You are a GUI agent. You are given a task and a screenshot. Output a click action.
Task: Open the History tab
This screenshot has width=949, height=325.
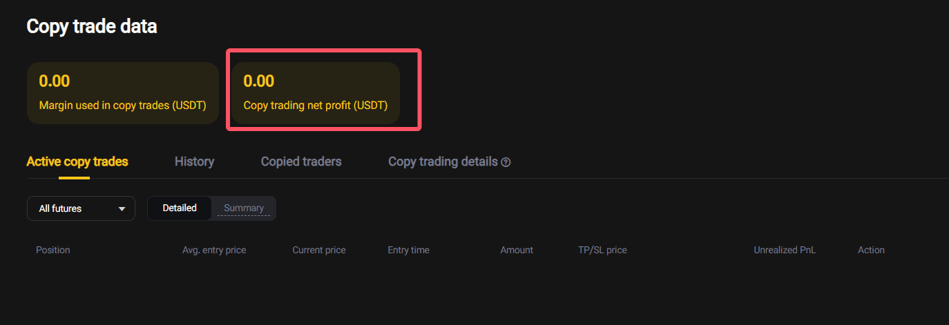[x=194, y=161]
